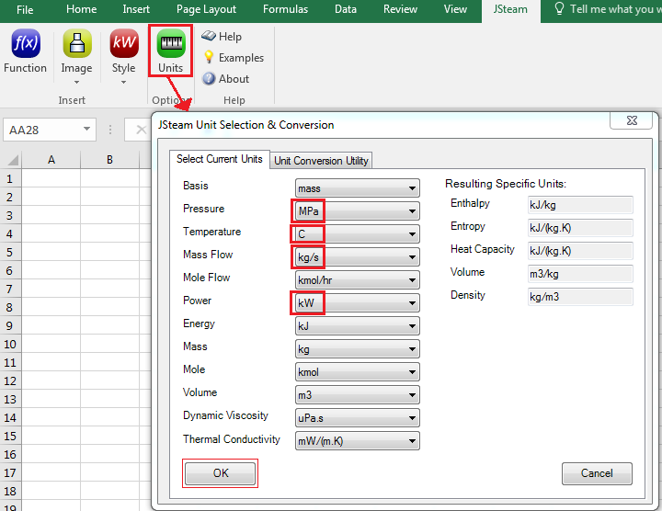Click the Resulting Specific Units heading

click(506, 184)
